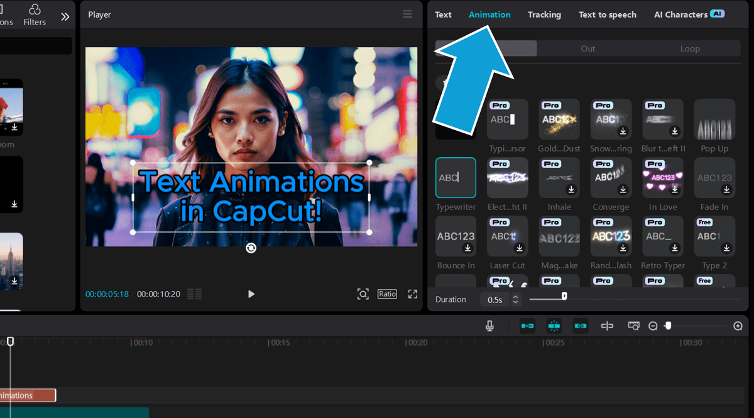Download the Converge animation
This screenshot has height=418, width=754.
[623, 189]
